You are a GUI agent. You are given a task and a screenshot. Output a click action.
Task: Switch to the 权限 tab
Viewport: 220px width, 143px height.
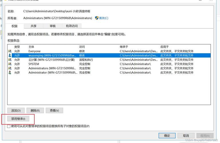click(15, 26)
